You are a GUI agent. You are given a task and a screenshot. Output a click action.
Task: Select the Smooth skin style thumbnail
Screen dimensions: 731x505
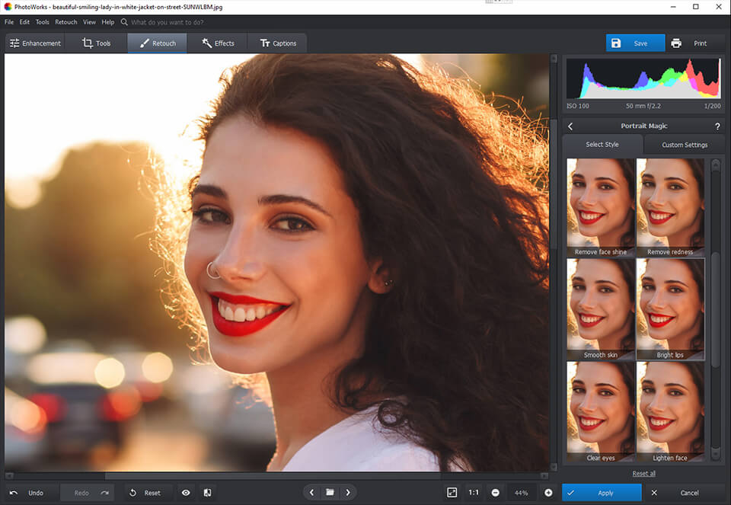tap(600, 308)
